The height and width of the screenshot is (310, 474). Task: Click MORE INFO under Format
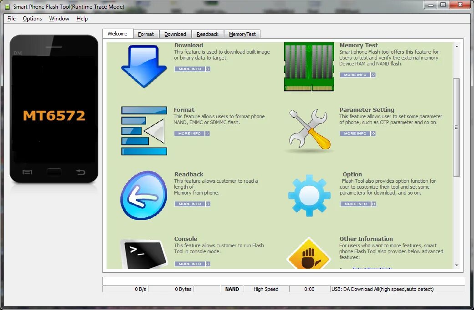click(x=192, y=134)
